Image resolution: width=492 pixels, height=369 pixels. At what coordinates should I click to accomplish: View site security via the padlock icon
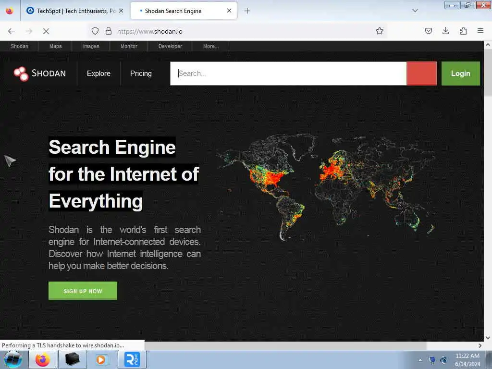[x=109, y=31]
